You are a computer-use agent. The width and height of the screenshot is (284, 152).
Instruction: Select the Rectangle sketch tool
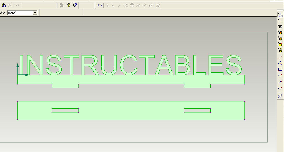click(x=280, y=69)
